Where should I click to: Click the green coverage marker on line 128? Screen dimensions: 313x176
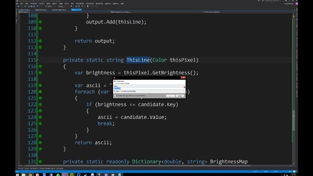(x=40, y=142)
